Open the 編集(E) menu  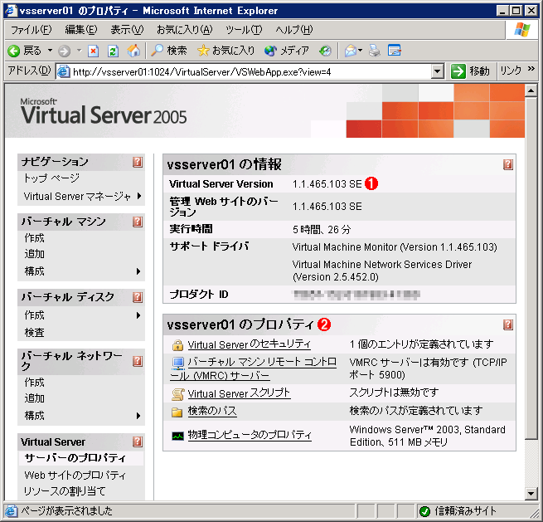click(81, 30)
